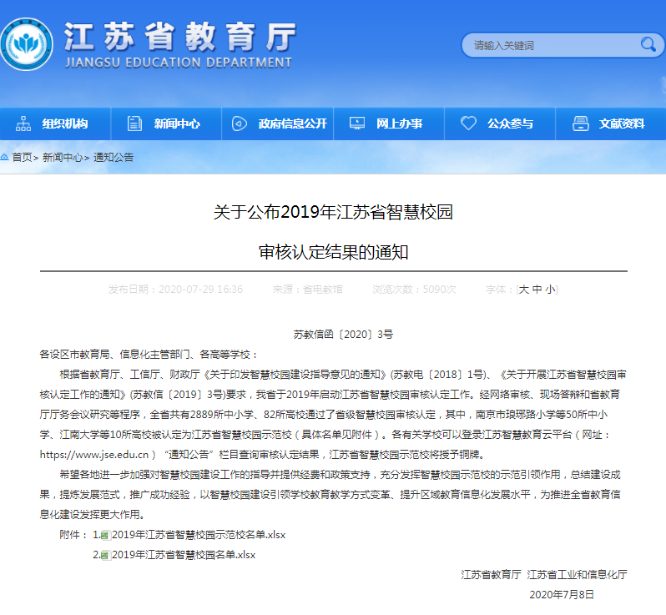
Task: Click the spreadsheet icon beside 示范校名单.xlsx
Action: [x=105, y=535]
